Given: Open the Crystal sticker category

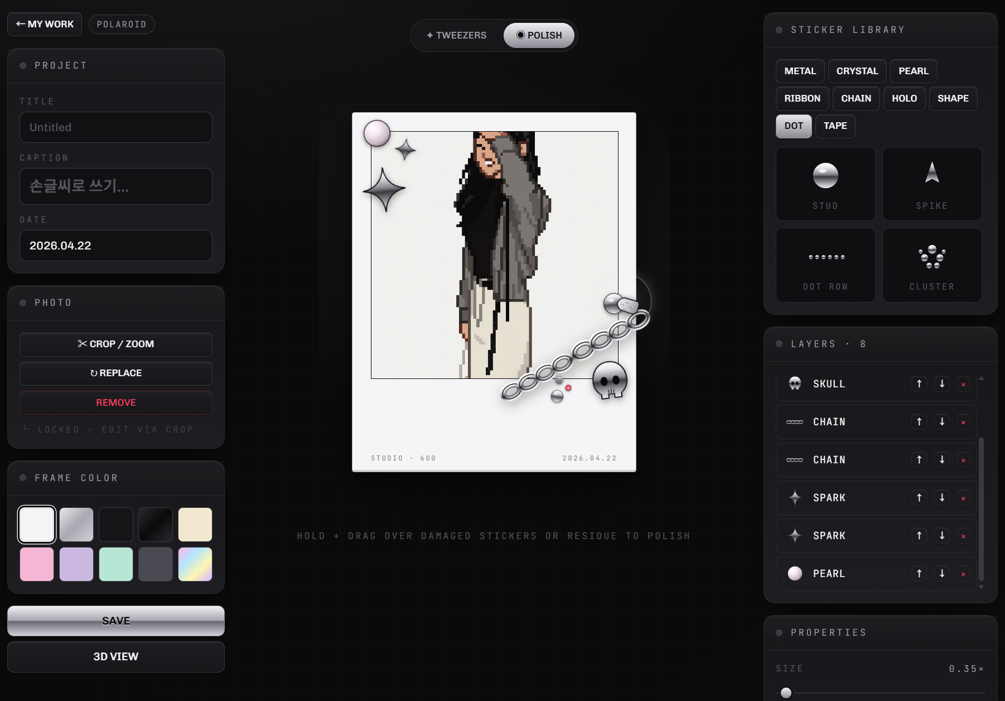Looking at the screenshot, I should click(857, 71).
